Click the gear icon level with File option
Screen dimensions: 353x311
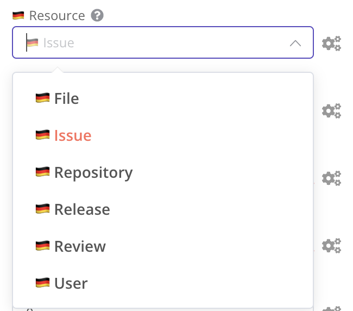[x=331, y=111]
